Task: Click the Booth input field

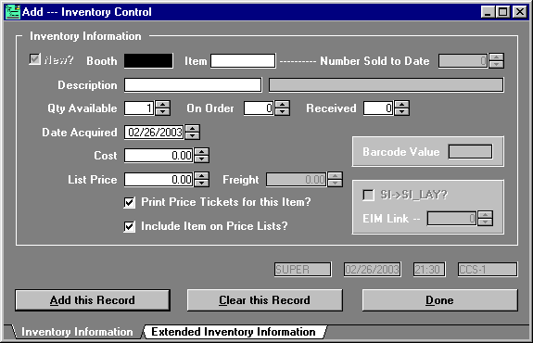Action: pos(148,61)
